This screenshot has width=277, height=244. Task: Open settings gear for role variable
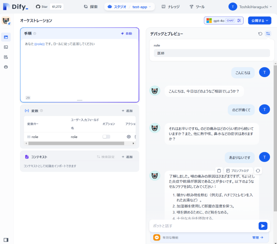(x=128, y=137)
